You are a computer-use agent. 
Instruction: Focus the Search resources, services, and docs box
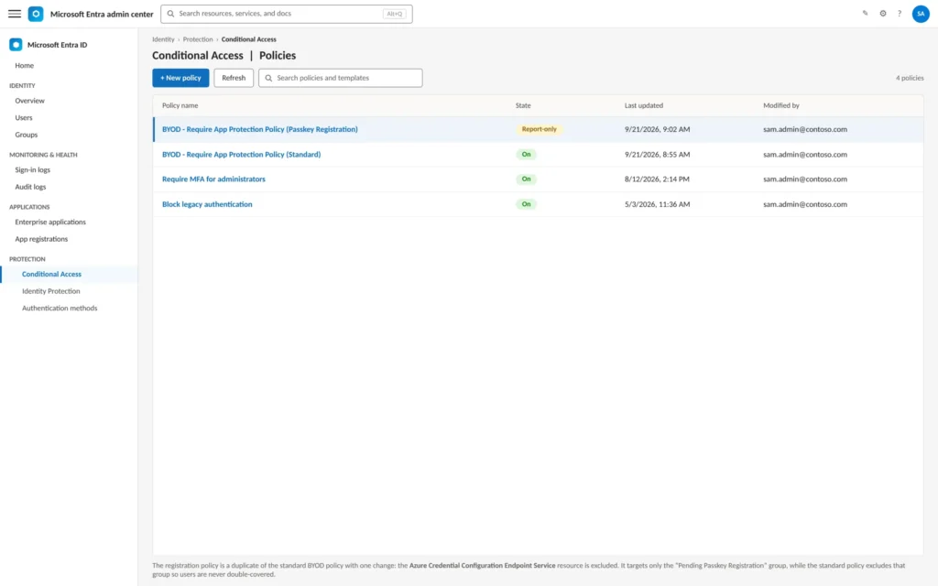pos(287,14)
